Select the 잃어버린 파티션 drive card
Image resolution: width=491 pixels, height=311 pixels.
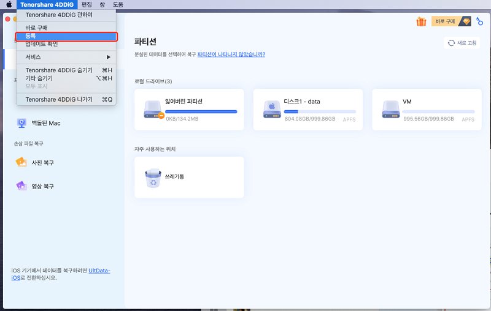189,110
